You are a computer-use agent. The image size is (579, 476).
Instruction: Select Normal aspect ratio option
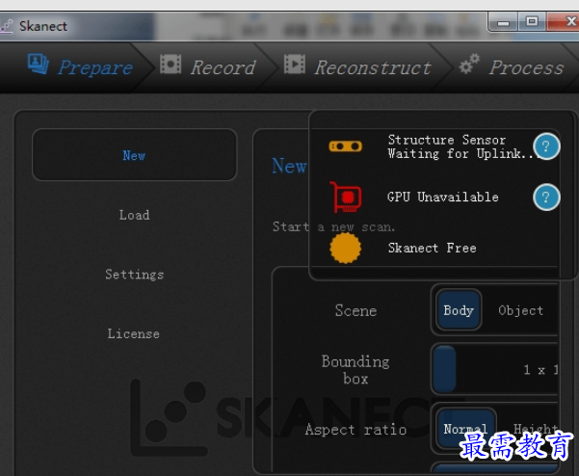[465, 429]
